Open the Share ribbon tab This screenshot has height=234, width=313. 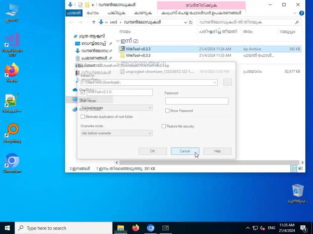116,13
